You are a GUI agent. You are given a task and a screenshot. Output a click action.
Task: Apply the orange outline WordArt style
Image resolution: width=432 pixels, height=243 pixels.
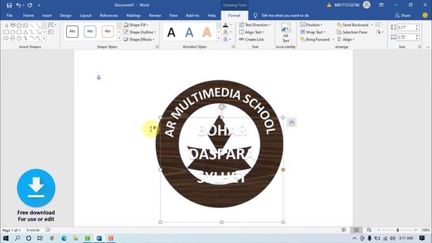pyautogui.click(x=207, y=32)
